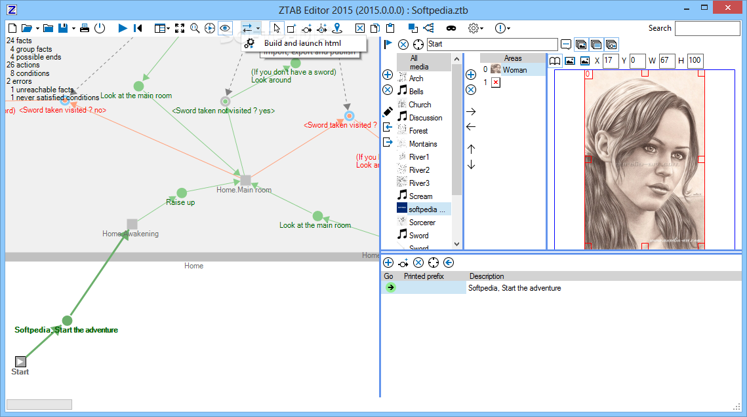Click the X coordinate field showing 17
747x417 pixels.
click(611, 60)
